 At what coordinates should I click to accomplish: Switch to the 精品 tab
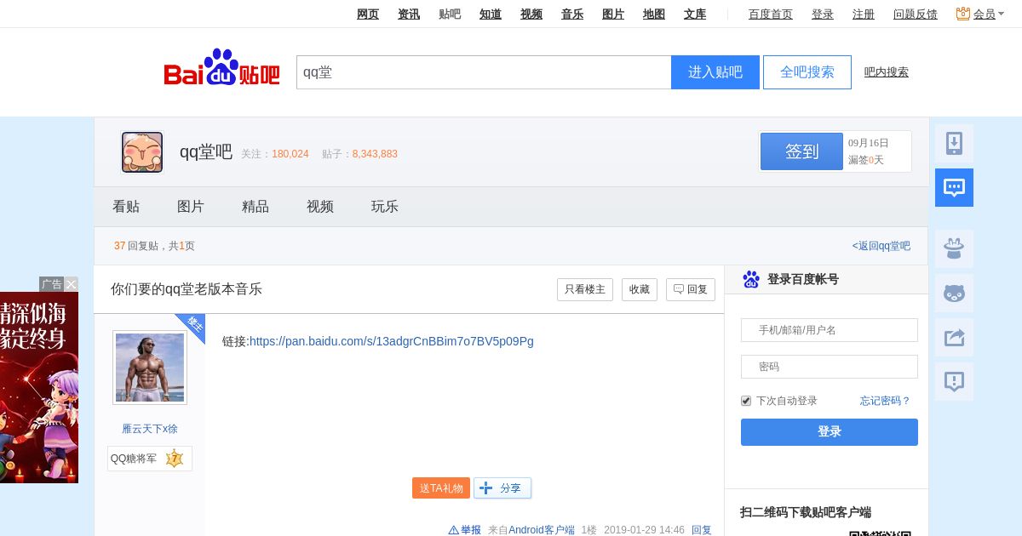point(255,207)
